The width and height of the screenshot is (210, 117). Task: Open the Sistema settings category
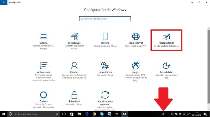[x=44, y=41]
